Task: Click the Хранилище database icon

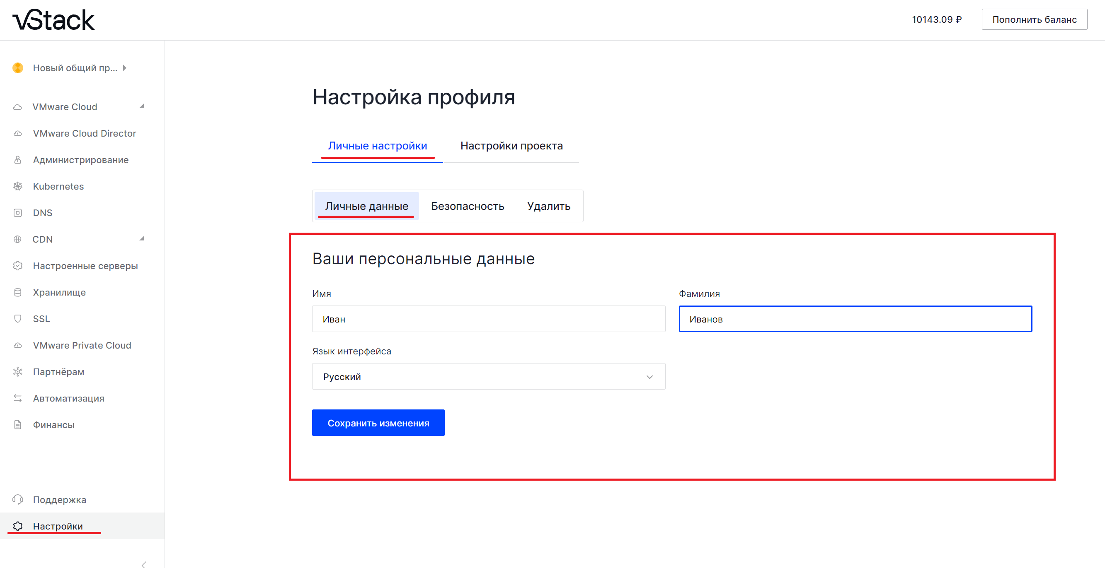Action: [x=17, y=292]
